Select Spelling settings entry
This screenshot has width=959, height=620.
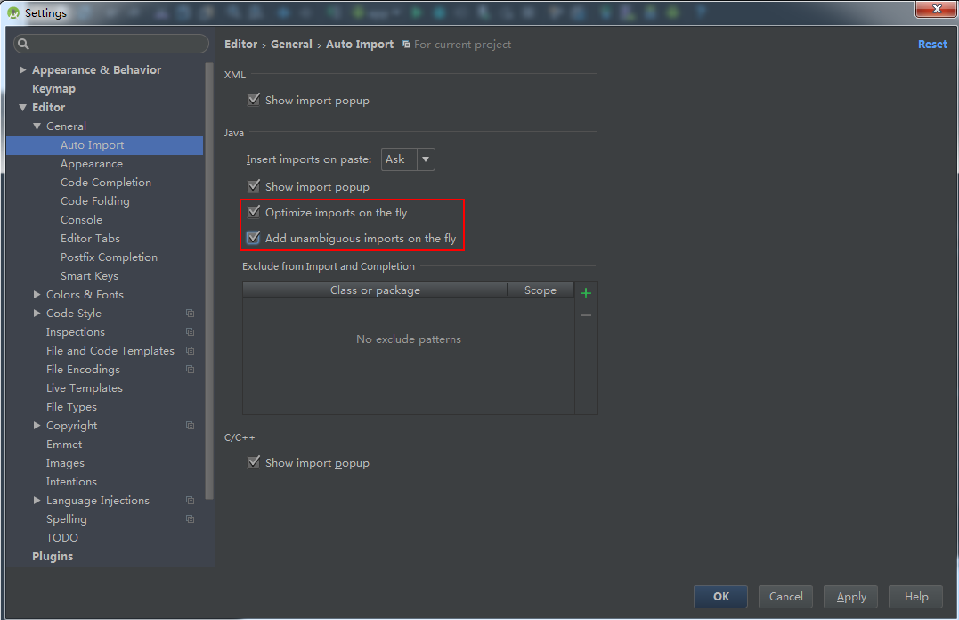(67, 519)
